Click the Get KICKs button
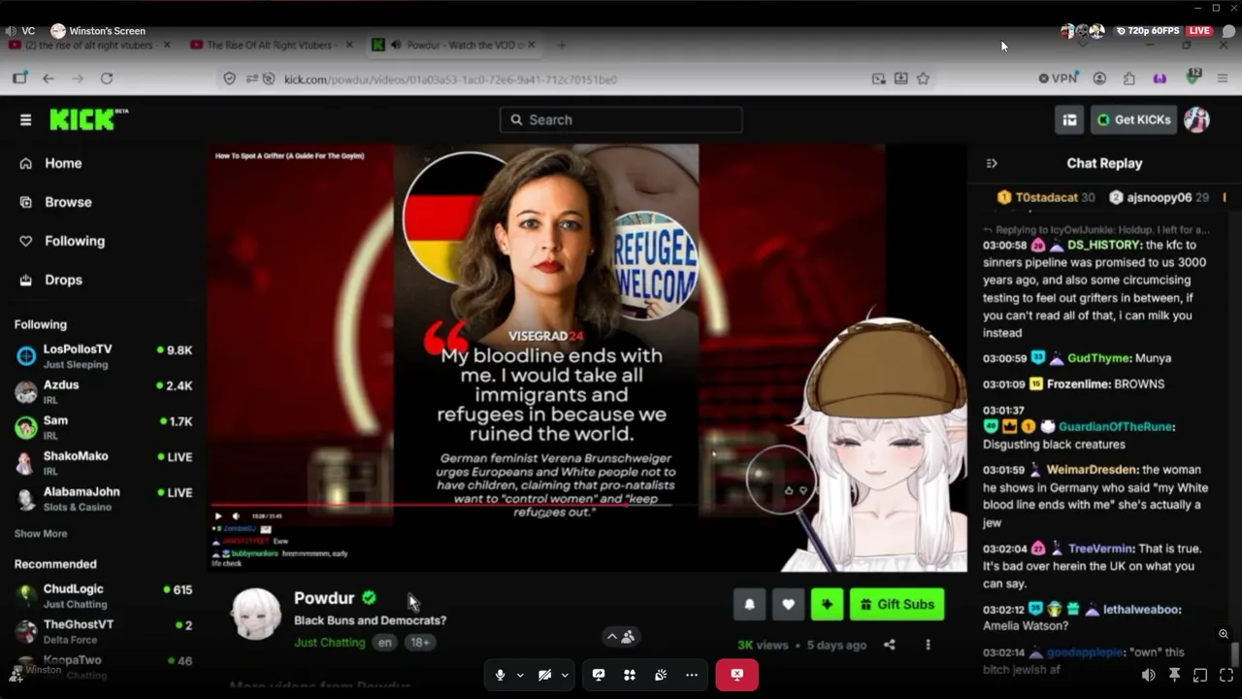Image resolution: width=1242 pixels, height=699 pixels. point(1133,119)
